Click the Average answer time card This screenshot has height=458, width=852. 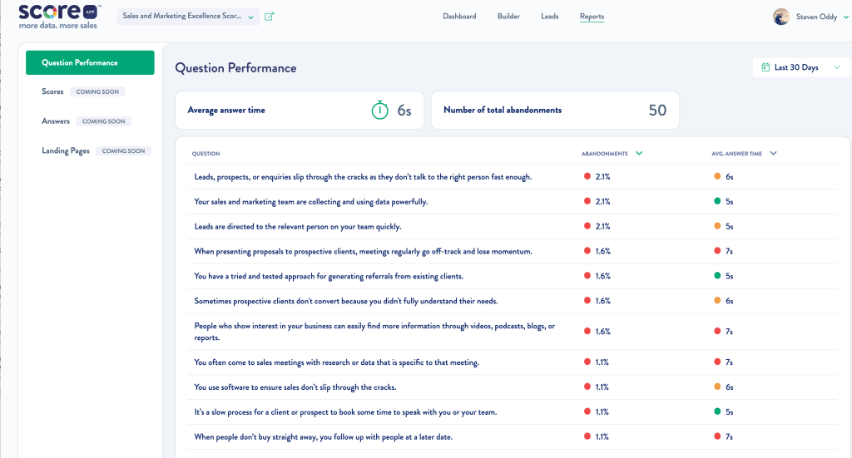300,111
